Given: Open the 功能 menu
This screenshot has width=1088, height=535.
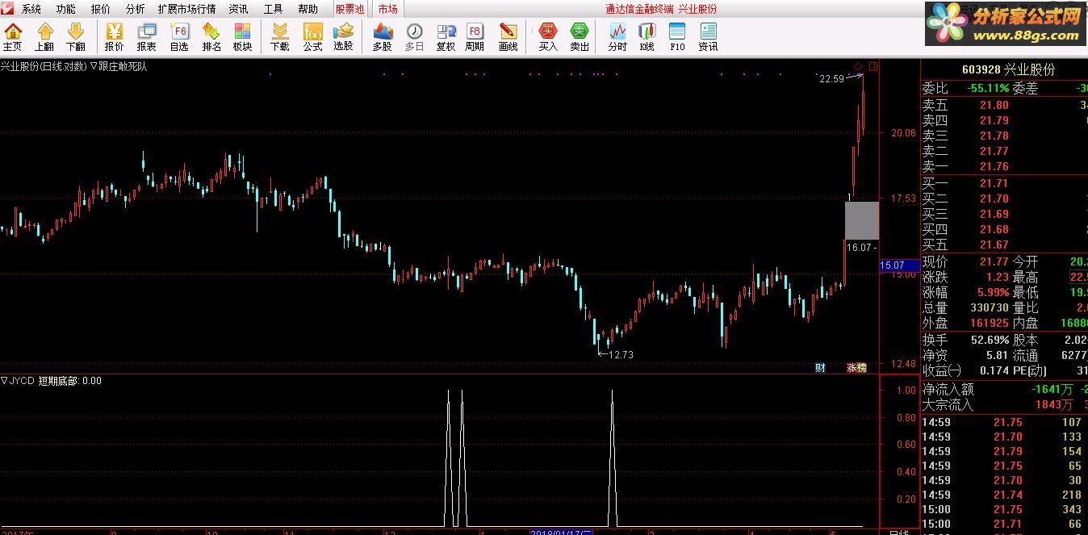Looking at the screenshot, I should (66, 9).
